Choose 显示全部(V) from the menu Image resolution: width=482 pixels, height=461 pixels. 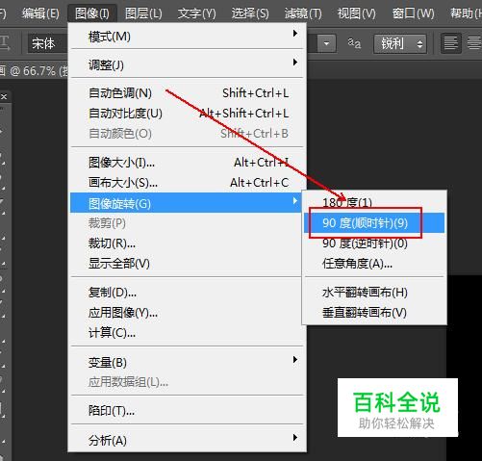click(187, 264)
